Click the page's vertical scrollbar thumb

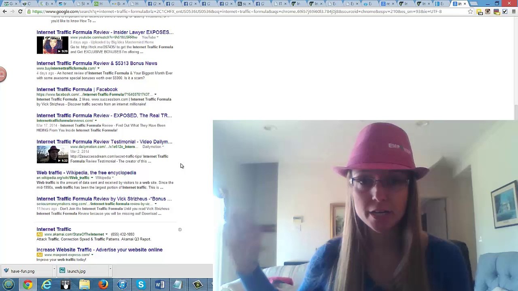[516, 112]
